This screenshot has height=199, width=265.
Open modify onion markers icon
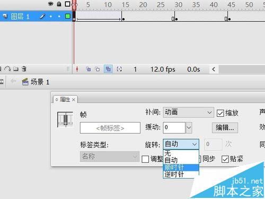(x=119, y=69)
